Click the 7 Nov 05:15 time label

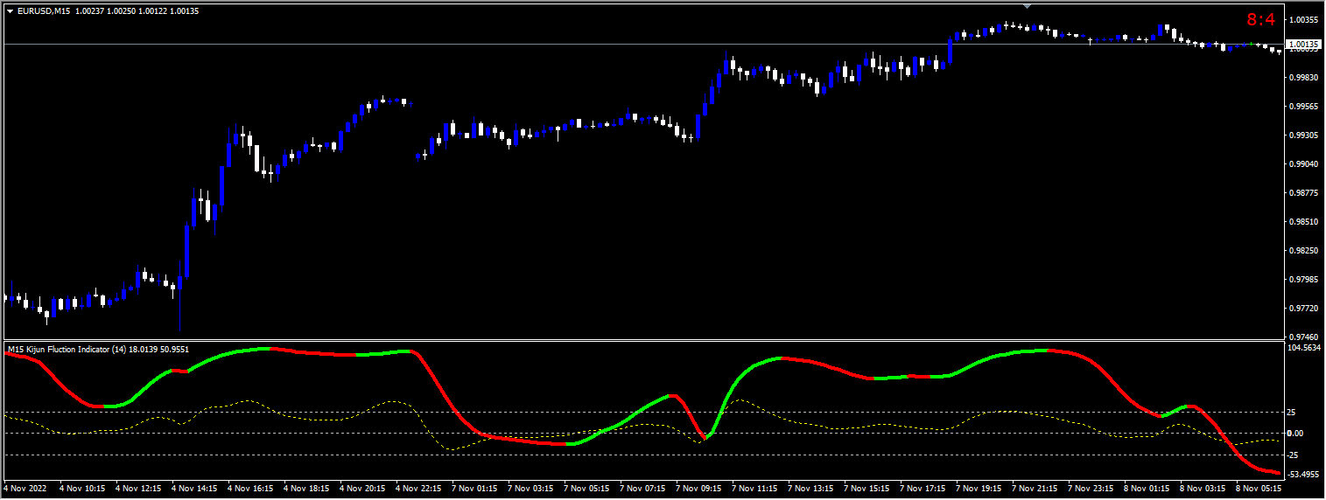click(588, 489)
